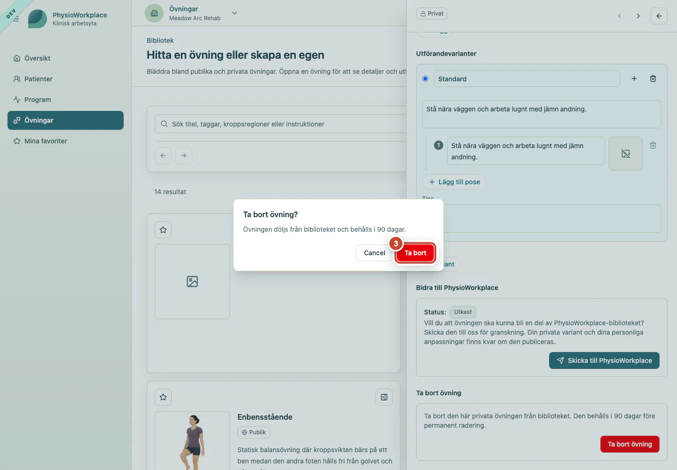This screenshot has height=470, width=677.
Task: Expand the Övningar Meadow Arc Rehab dropdown
Action: coord(235,13)
